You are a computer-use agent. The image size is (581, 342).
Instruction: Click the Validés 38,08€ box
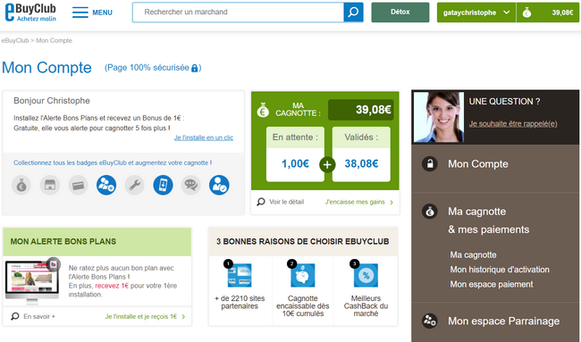click(x=361, y=154)
